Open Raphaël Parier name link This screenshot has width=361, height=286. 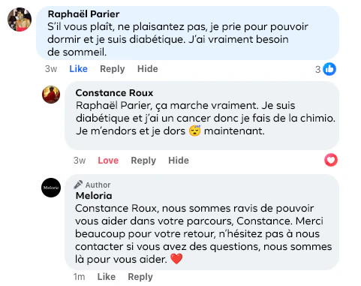pyautogui.click(x=83, y=14)
